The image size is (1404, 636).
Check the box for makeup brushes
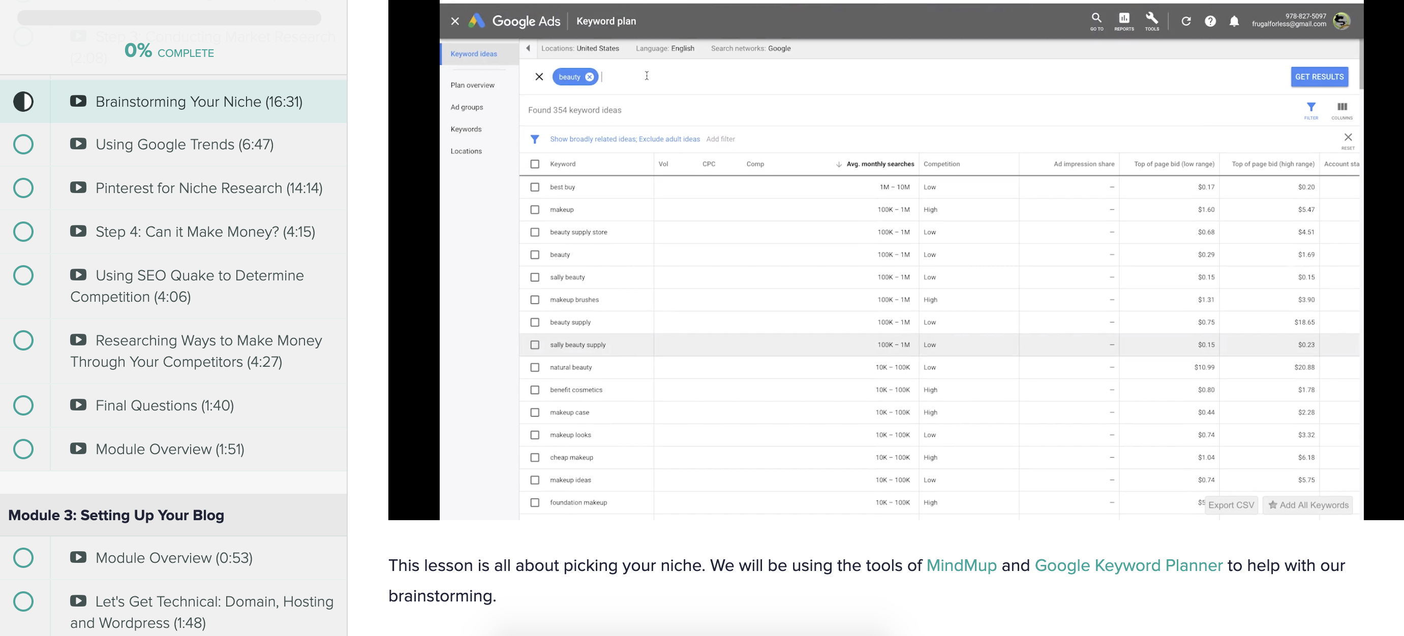point(535,300)
